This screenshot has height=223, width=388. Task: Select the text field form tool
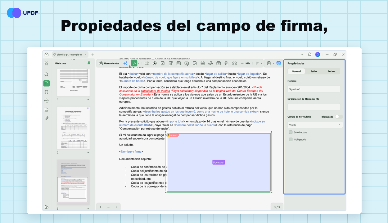pos(147,63)
